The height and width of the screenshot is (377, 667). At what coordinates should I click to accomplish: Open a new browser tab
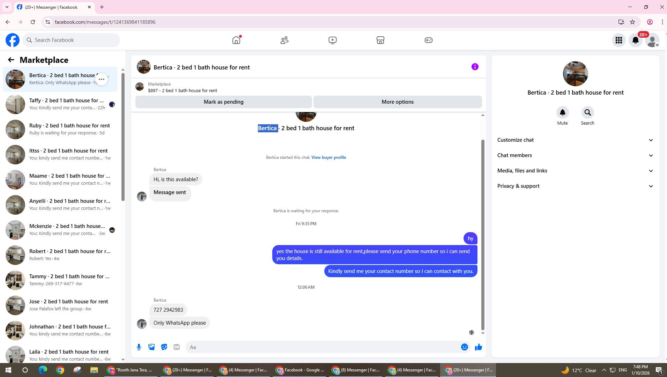[102, 7]
